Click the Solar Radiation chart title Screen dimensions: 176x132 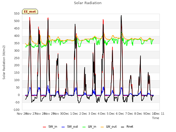[x=88, y=3]
